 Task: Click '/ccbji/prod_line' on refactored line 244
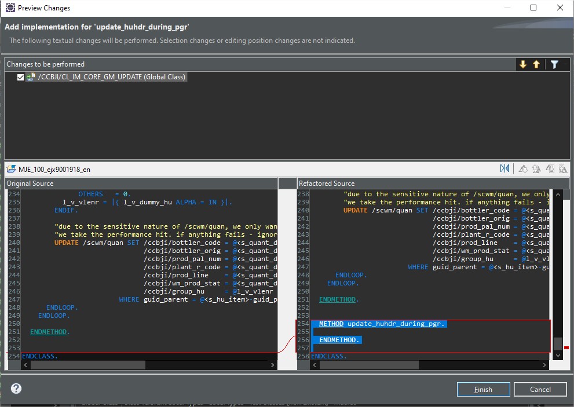pyautogui.click(x=465, y=243)
